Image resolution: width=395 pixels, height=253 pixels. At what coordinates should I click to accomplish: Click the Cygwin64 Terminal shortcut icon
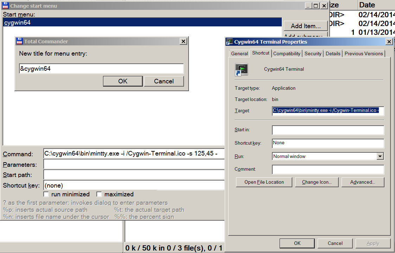[242, 70]
